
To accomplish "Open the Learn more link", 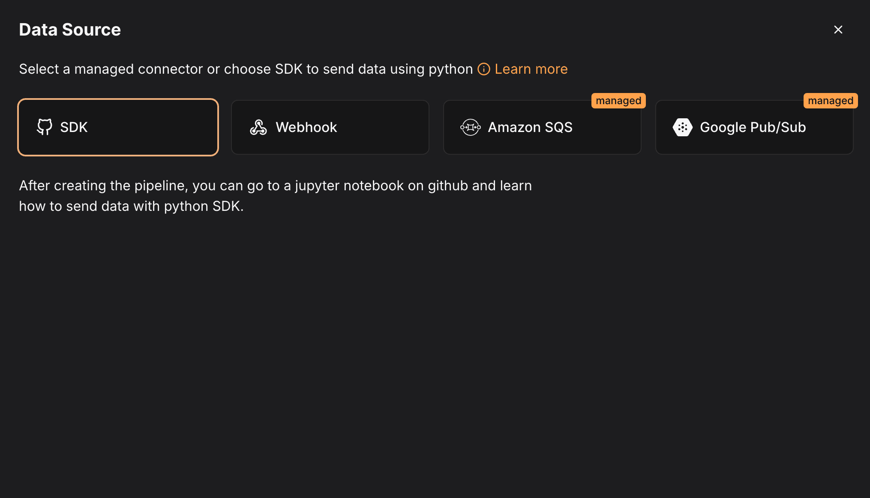I will (x=531, y=69).
